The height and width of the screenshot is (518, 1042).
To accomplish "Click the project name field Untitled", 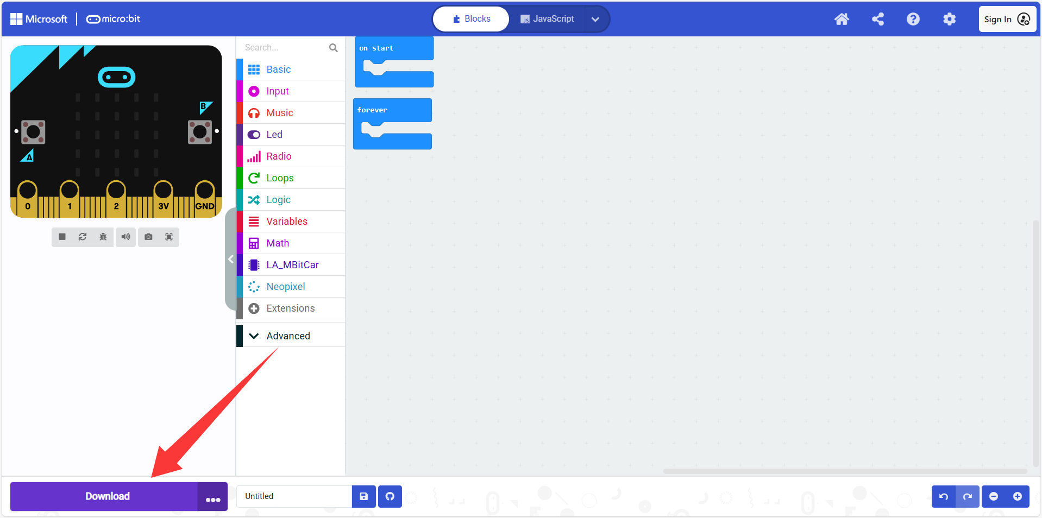I will (x=294, y=496).
